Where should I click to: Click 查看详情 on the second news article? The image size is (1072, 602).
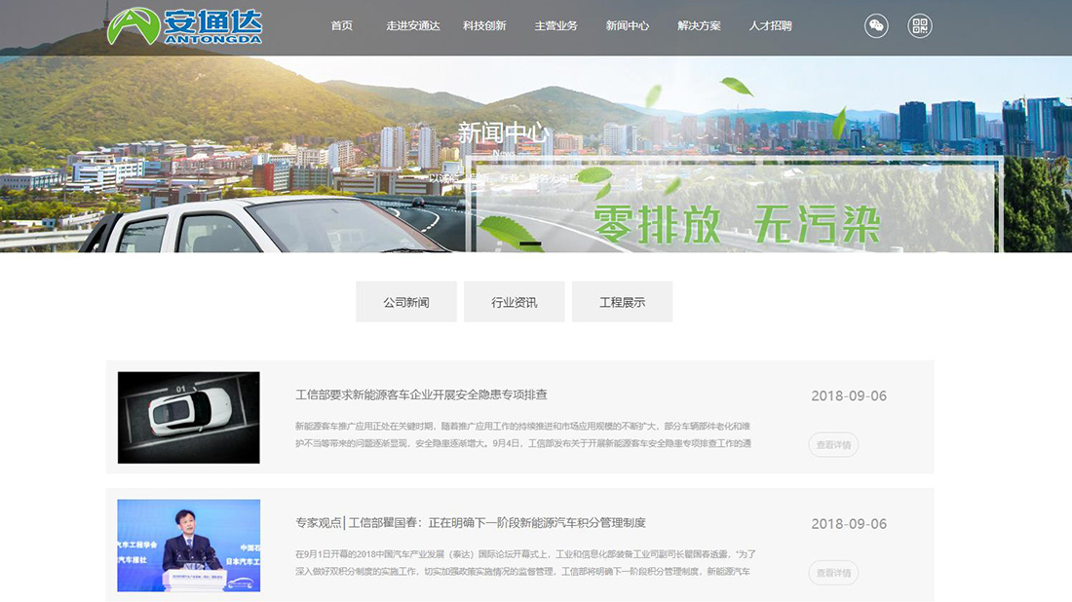[833, 573]
